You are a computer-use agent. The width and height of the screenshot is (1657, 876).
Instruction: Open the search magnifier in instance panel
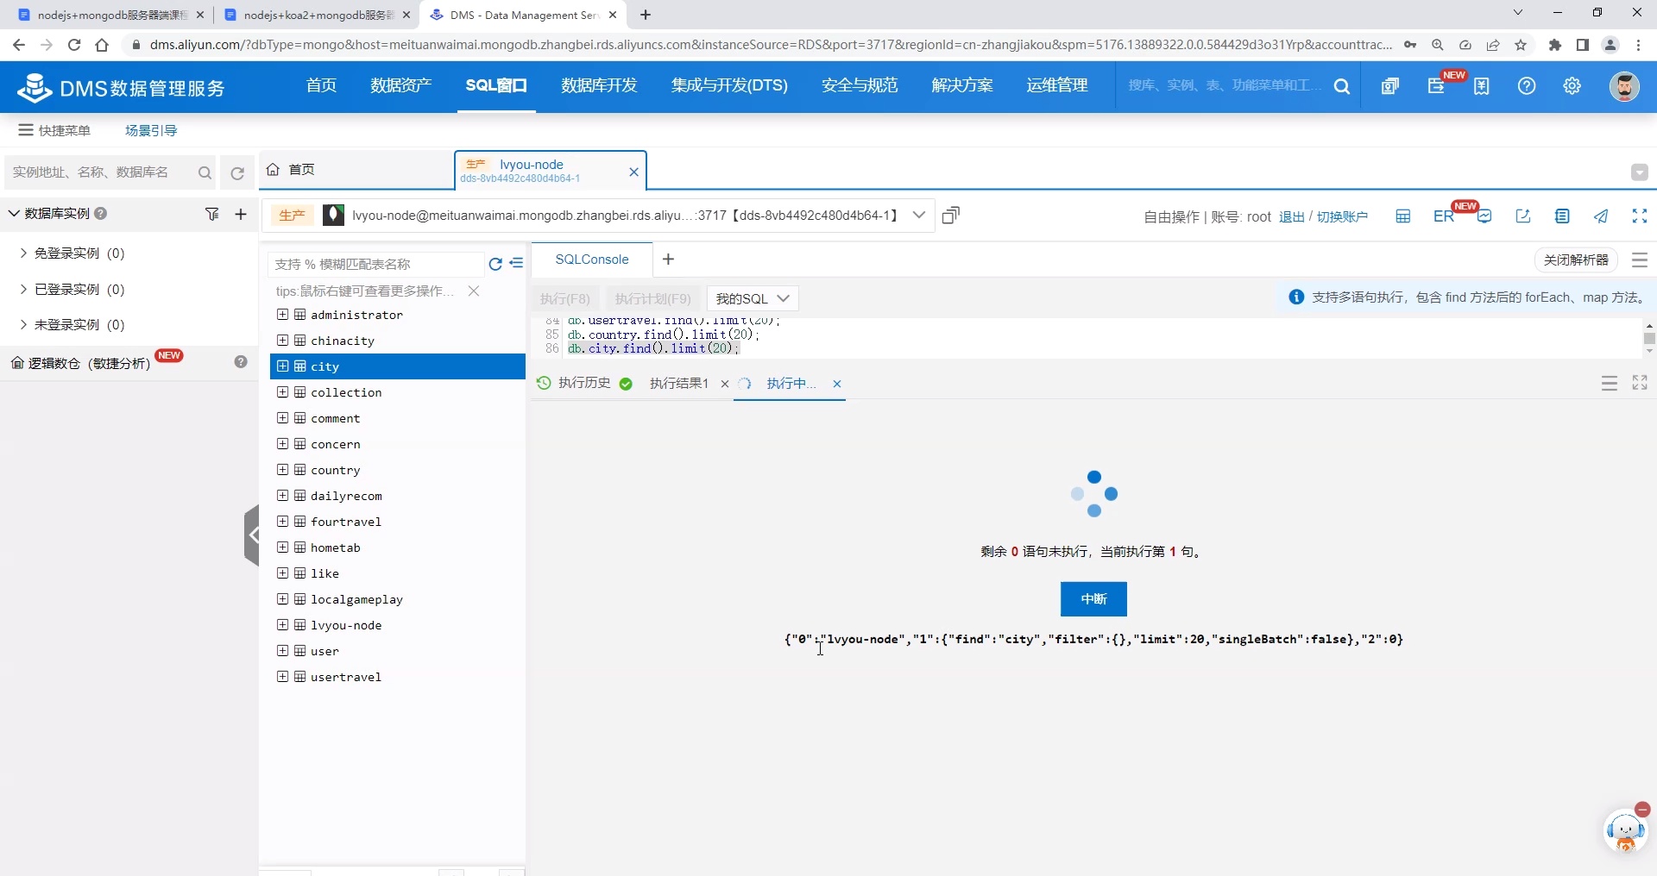205,172
